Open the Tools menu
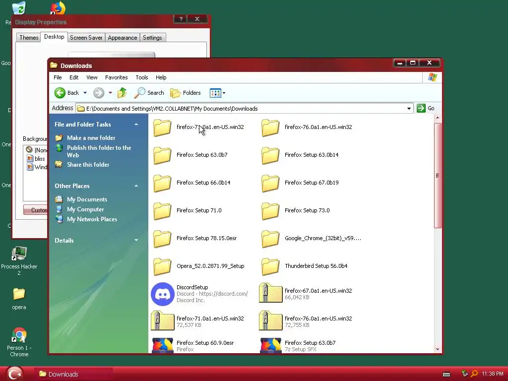 141,77
